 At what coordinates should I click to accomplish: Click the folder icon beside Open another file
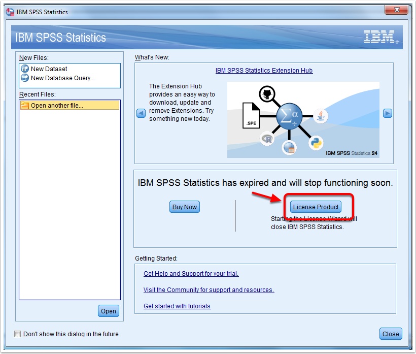point(25,106)
